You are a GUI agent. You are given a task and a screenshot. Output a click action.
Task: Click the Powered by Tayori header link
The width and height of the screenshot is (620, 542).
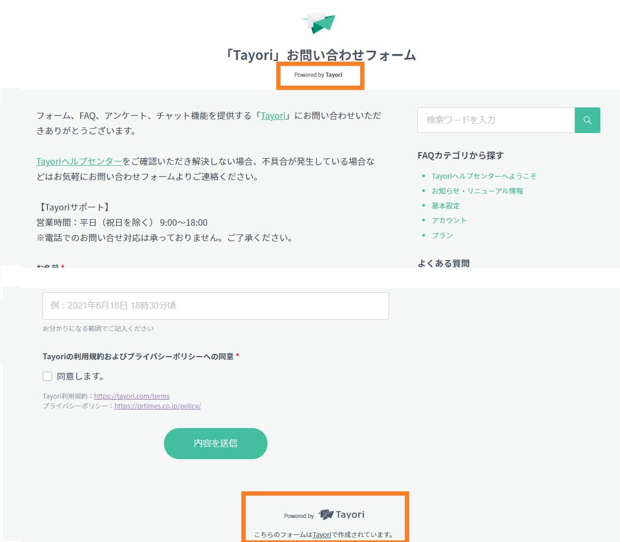click(320, 75)
